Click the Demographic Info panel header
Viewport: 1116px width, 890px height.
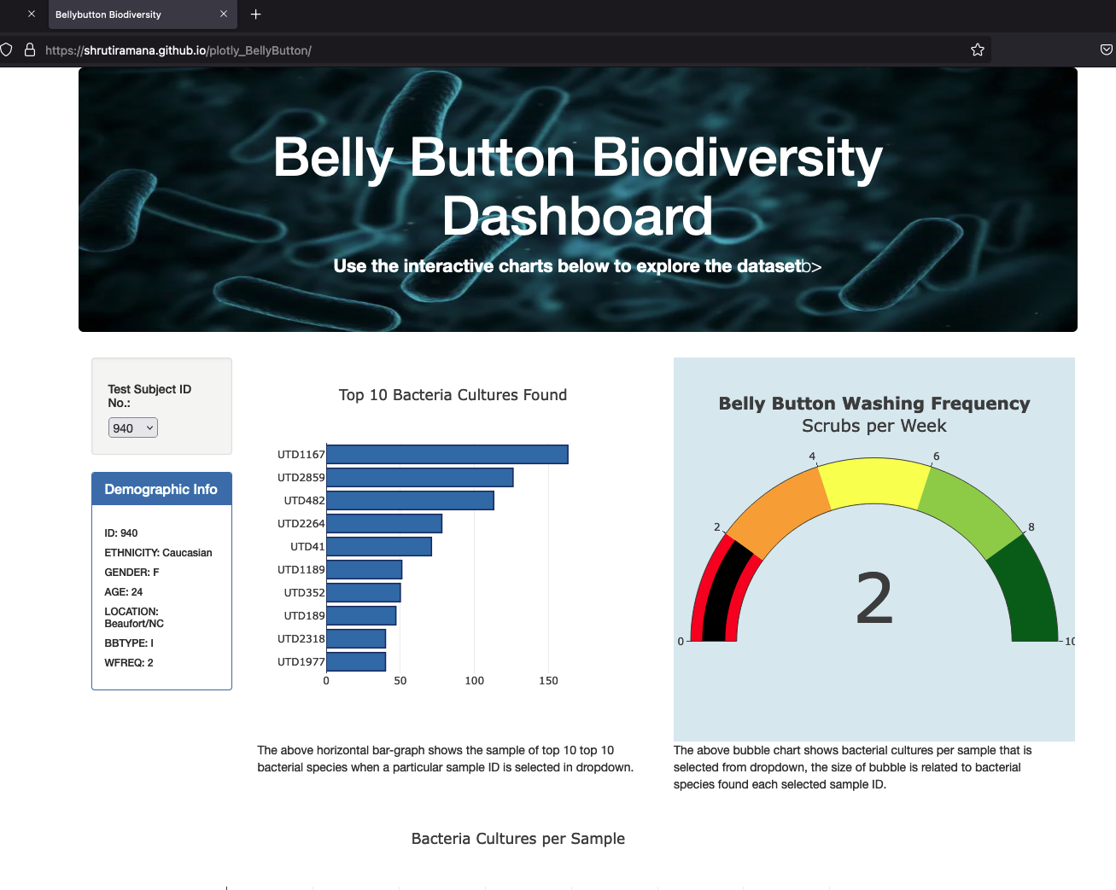tap(161, 488)
